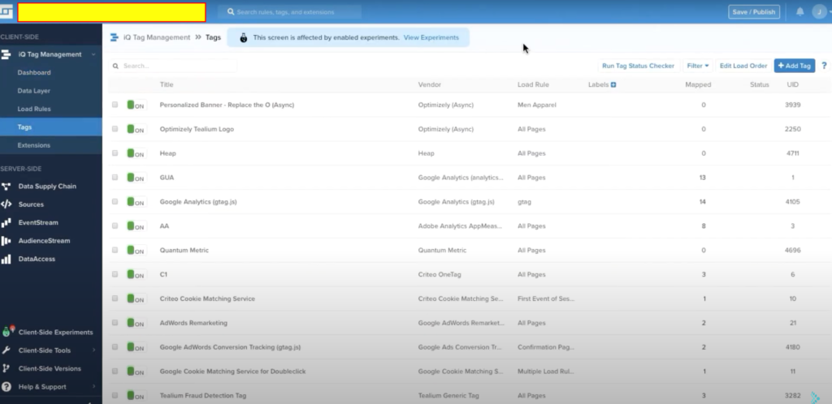Click the breadcrumb iQ Tag Management icon
832x404 pixels.
[x=114, y=37]
